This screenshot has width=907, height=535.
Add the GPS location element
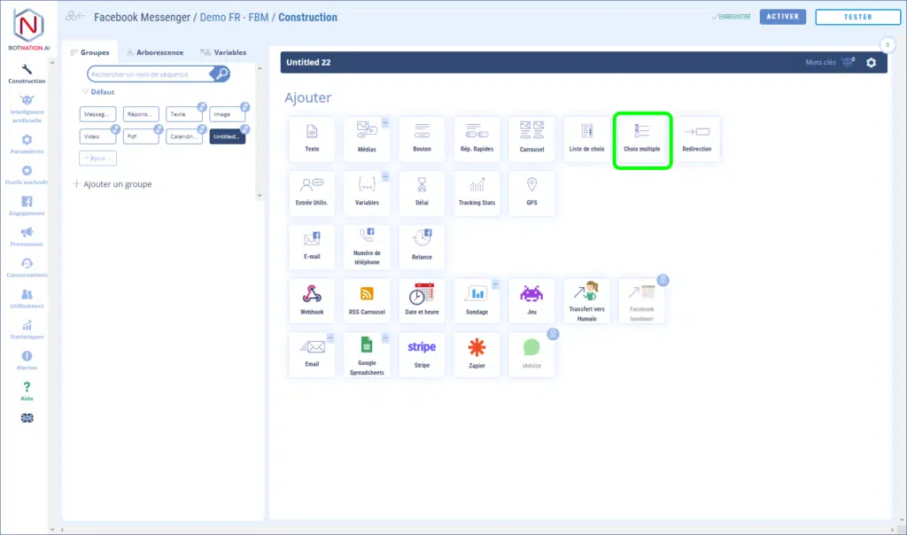531,193
